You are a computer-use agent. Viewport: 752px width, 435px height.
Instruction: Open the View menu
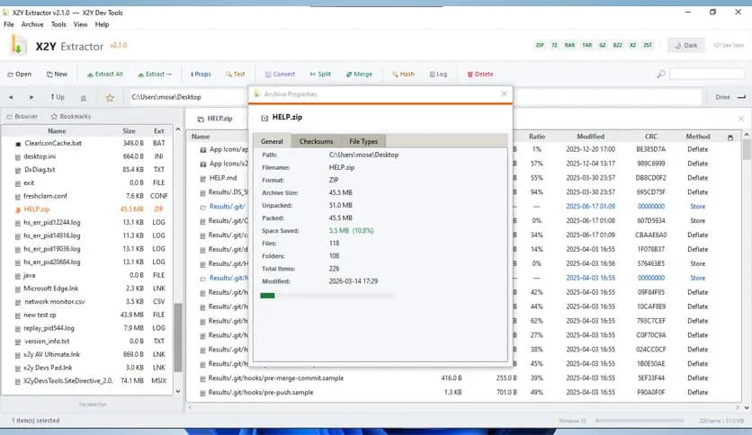[80, 24]
